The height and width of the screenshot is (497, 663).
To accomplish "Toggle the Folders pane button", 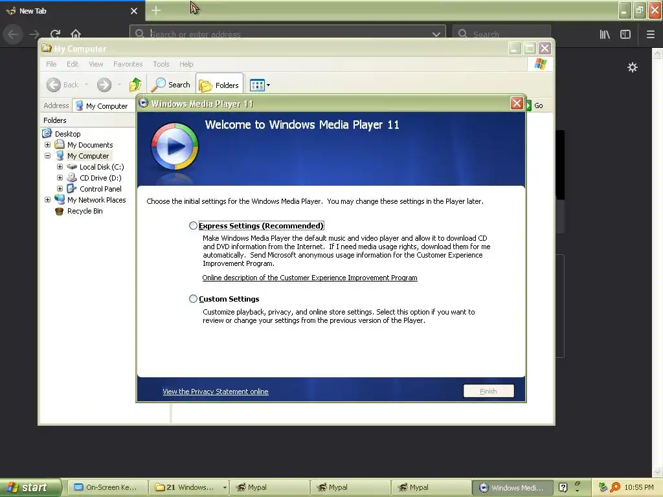I will [219, 85].
